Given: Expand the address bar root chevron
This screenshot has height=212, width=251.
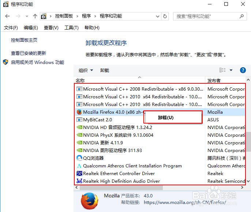Looking at the screenshot, I should point(50,16).
